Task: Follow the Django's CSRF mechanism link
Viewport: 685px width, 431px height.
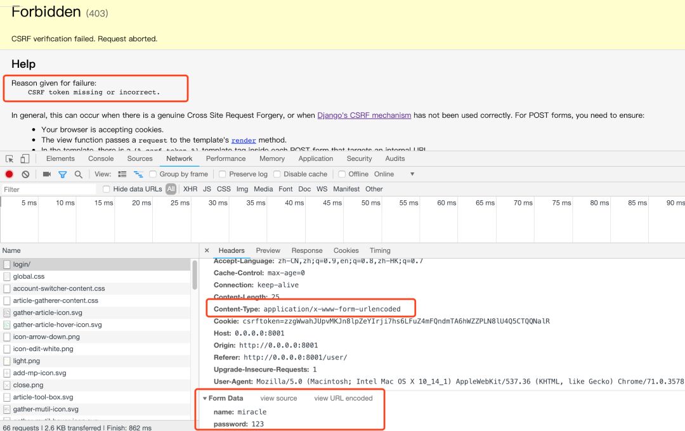Action: pos(364,115)
